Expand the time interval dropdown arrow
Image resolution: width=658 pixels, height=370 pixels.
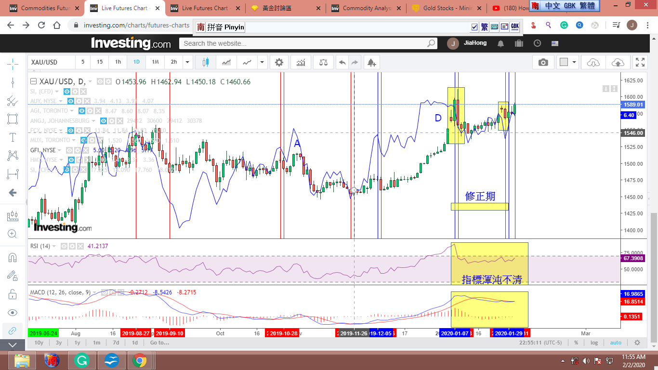187,62
